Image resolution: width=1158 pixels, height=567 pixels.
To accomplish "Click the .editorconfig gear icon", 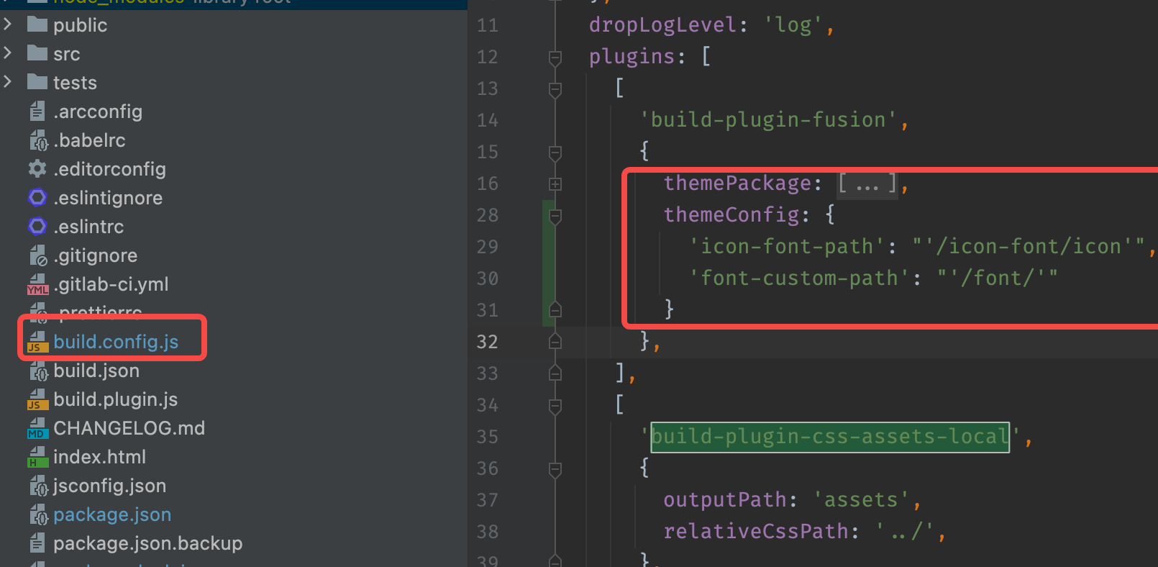I will coord(37,168).
